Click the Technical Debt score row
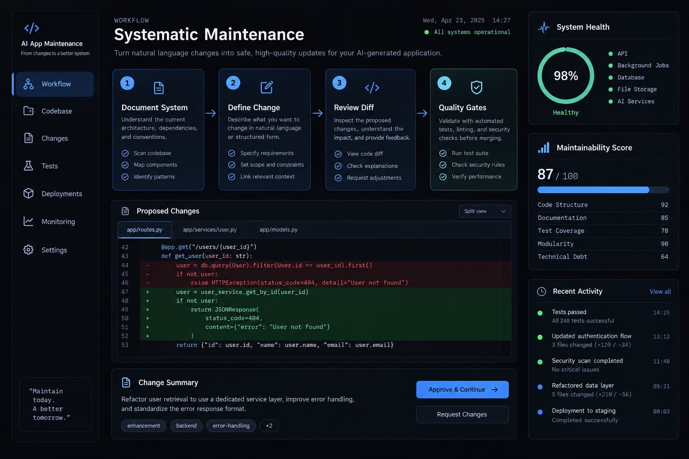The width and height of the screenshot is (689, 459). pos(603,257)
